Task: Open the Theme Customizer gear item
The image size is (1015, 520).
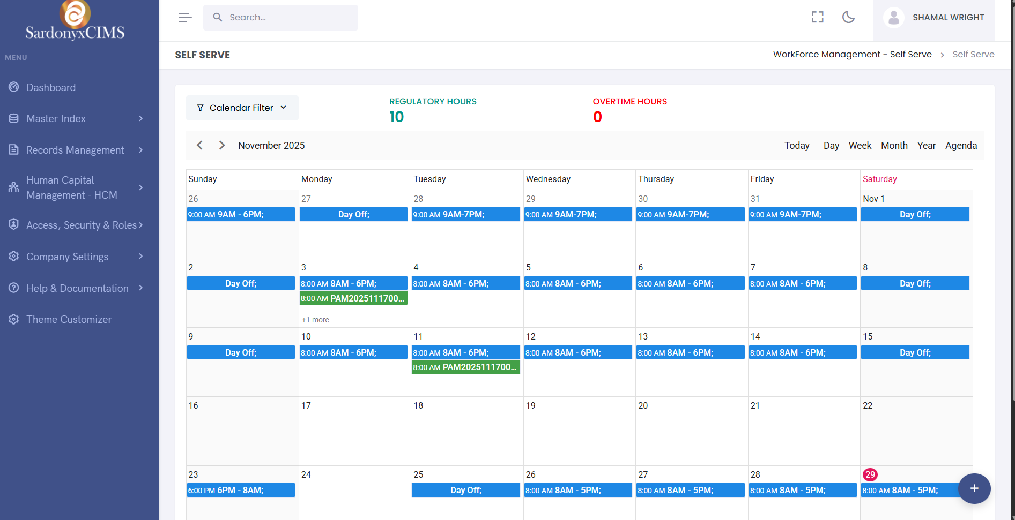Action: (x=69, y=319)
